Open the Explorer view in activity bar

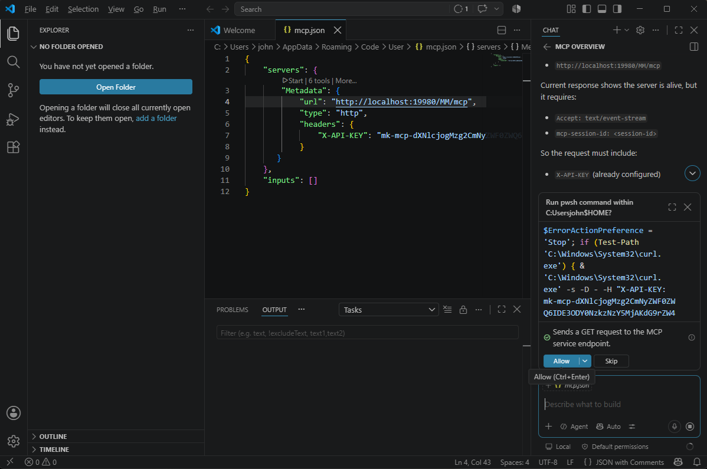click(14, 34)
